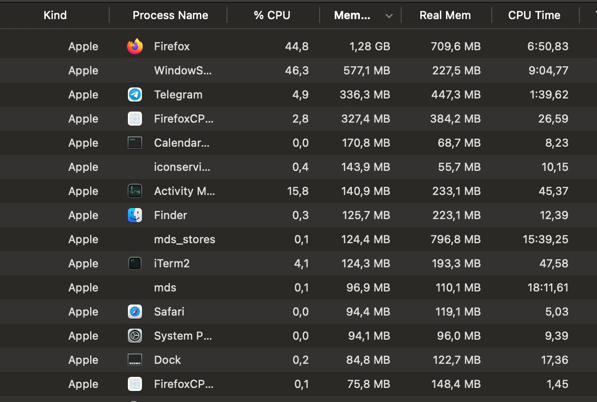The image size is (597, 402).
Task: Click the iTerm2 terminal icon
Action: pos(135,263)
